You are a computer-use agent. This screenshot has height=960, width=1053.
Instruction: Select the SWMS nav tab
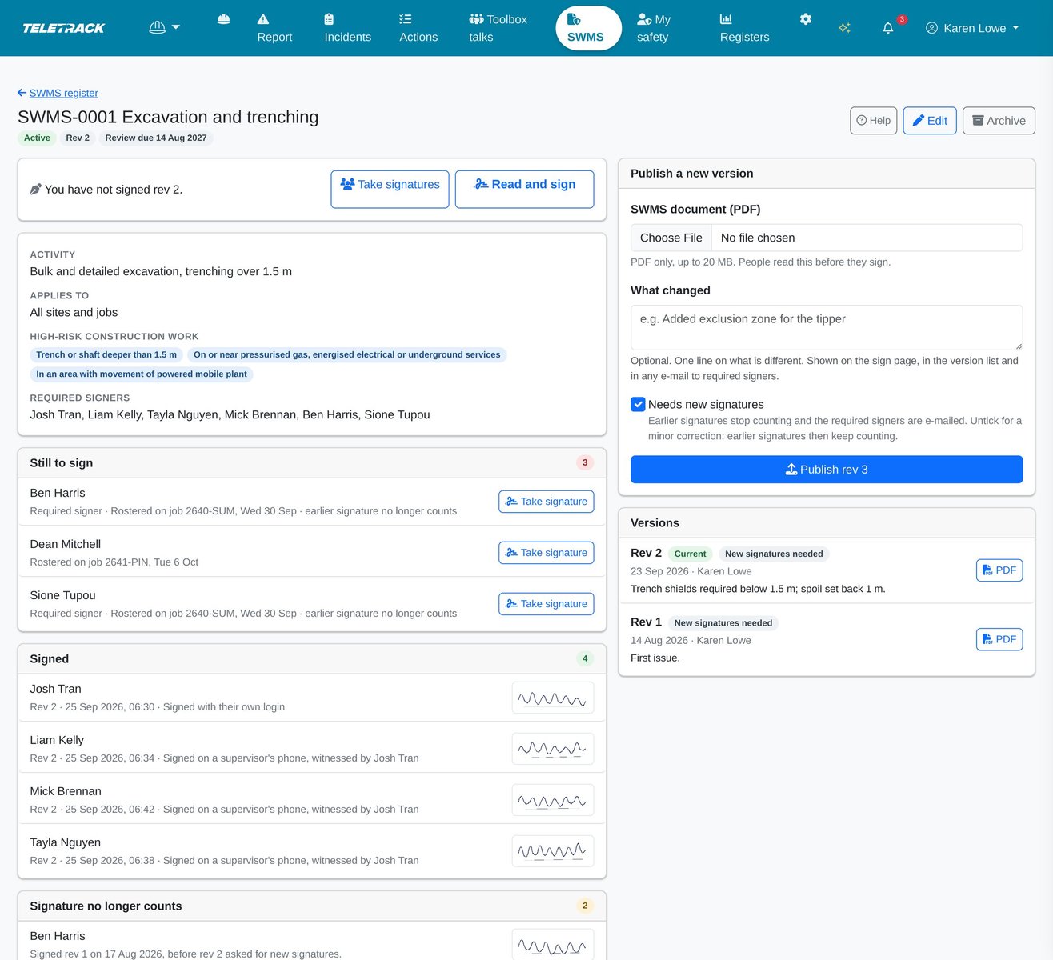[x=588, y=28]
